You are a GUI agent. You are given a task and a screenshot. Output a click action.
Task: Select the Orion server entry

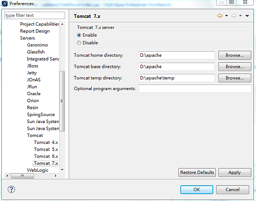33,101
